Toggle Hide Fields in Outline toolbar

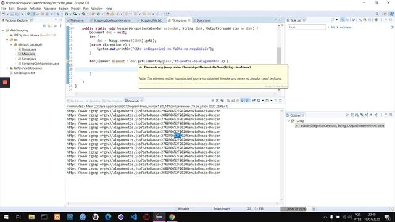[362, 115]
